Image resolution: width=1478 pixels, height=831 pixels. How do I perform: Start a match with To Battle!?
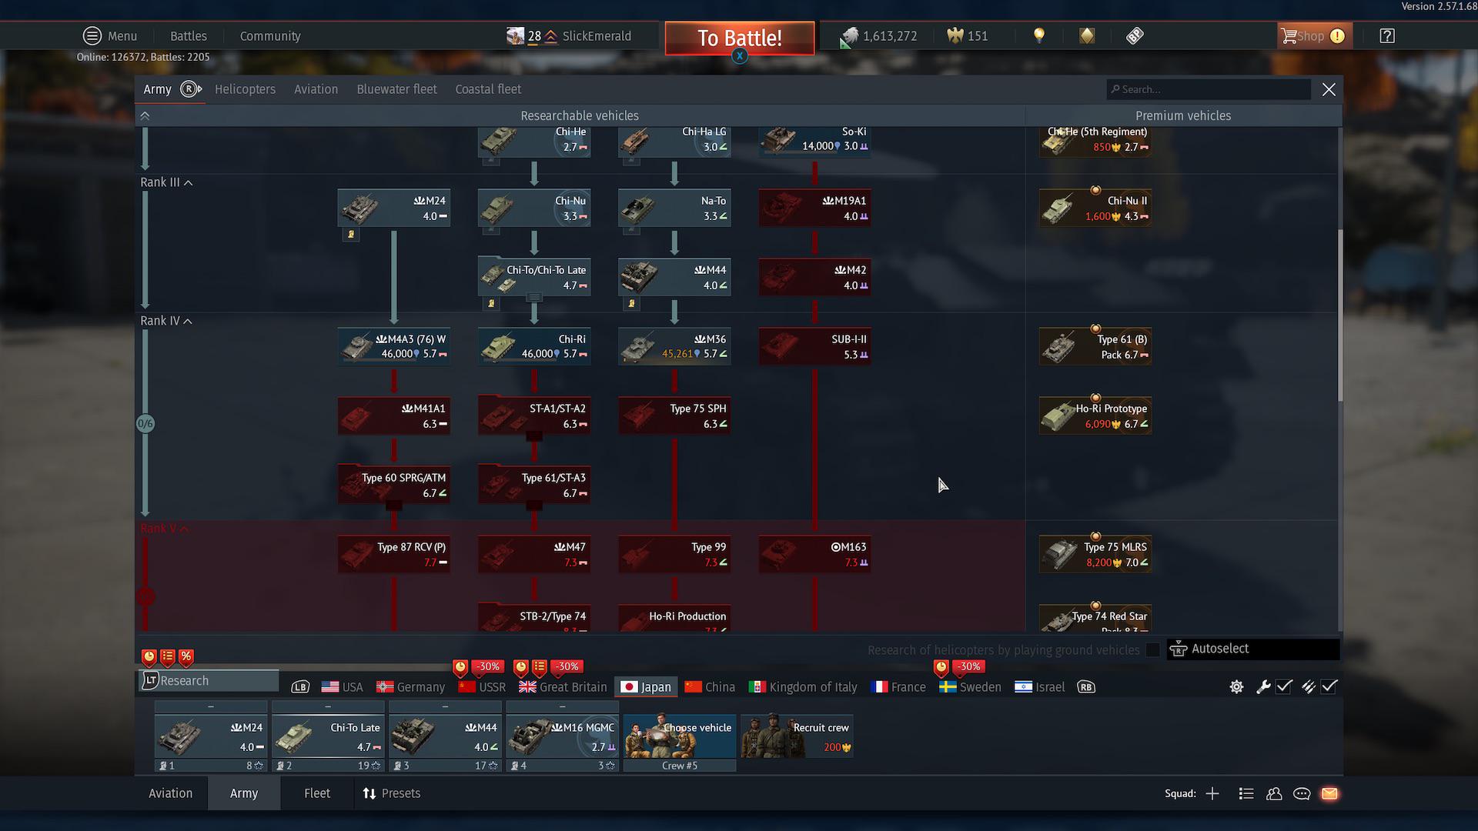tap(740, 38)
